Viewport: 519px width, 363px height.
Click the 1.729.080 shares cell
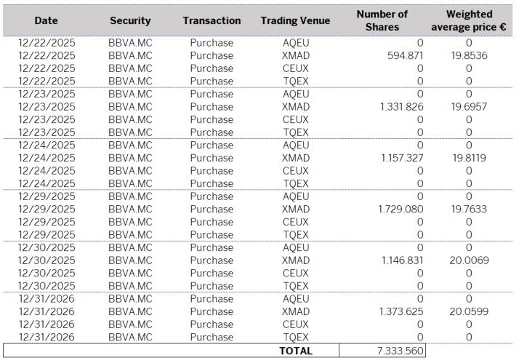[401, 210]
